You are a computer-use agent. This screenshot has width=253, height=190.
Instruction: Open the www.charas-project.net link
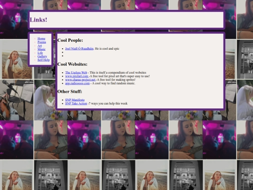click(x=81, y=80)
